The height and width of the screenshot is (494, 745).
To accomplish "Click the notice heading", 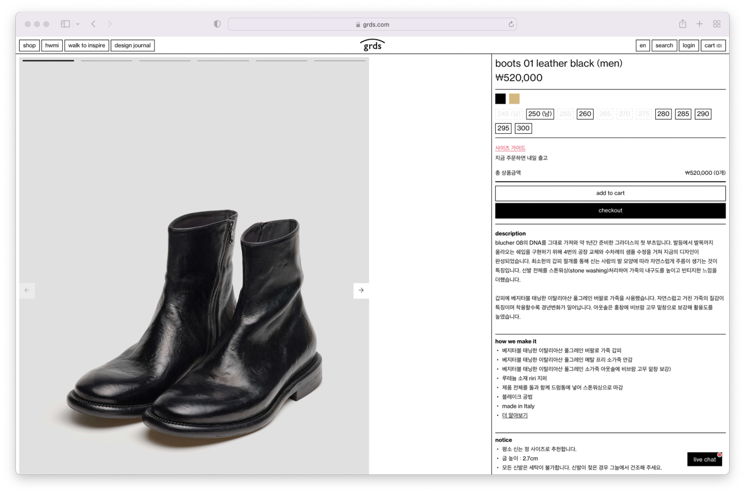I will tap(504, 440).
